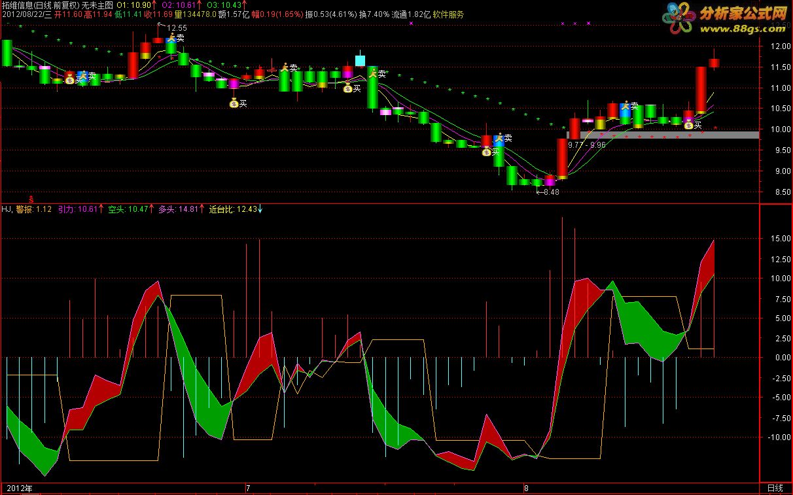793x495 pixels.
Task: Click the 日线 period label
Action: pos(775,488)
